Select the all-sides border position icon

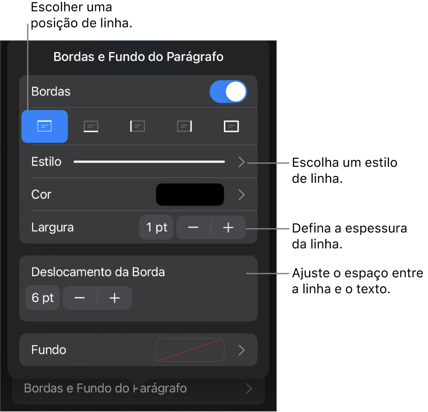point(231,126)
